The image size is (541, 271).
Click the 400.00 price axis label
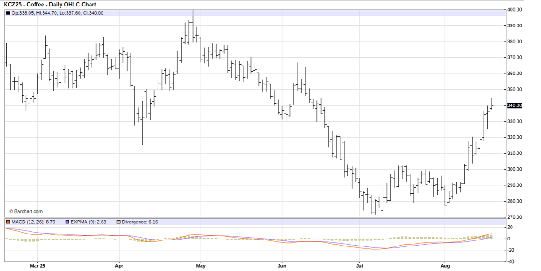click(514, 10)
